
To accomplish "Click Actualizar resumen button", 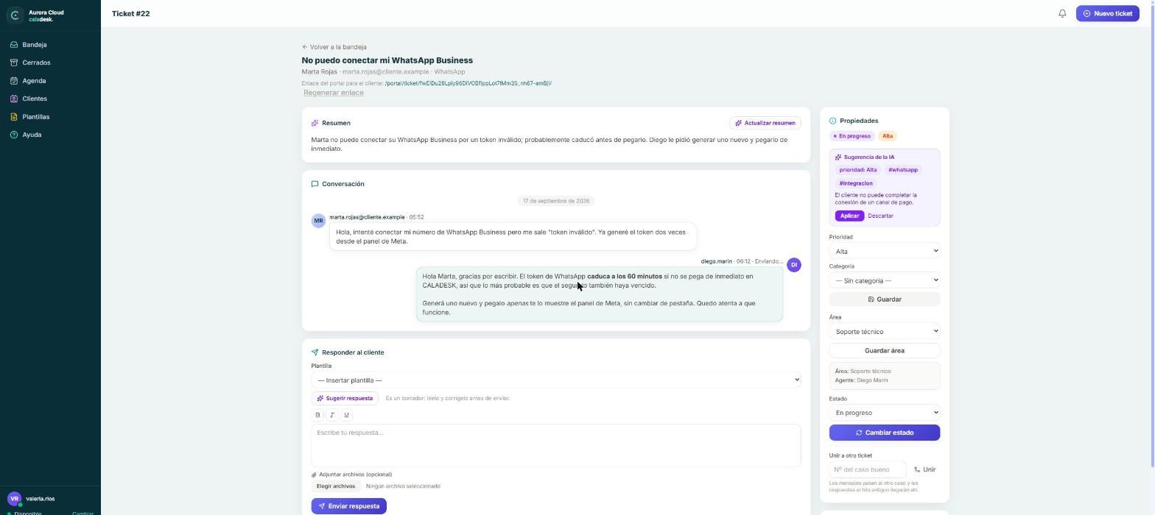I will click(x=765, y=123).
